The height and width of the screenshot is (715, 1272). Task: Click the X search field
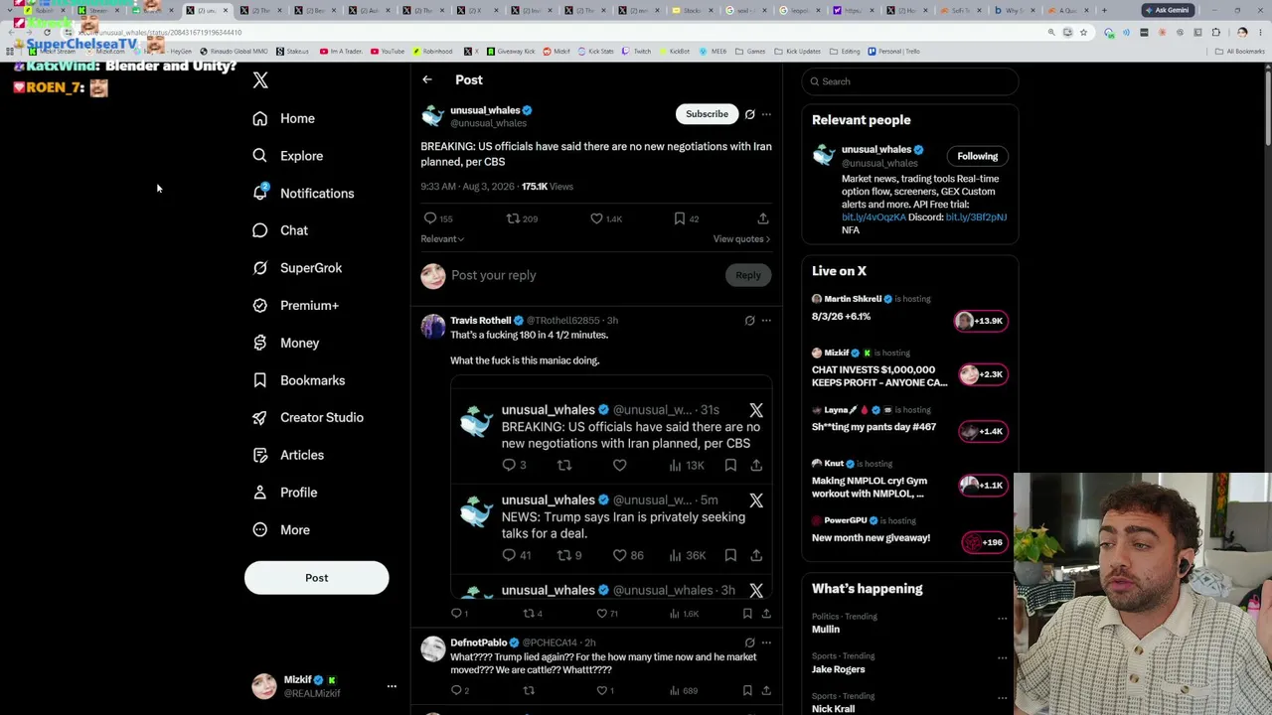pyautogui.click(x=910, y=81)
